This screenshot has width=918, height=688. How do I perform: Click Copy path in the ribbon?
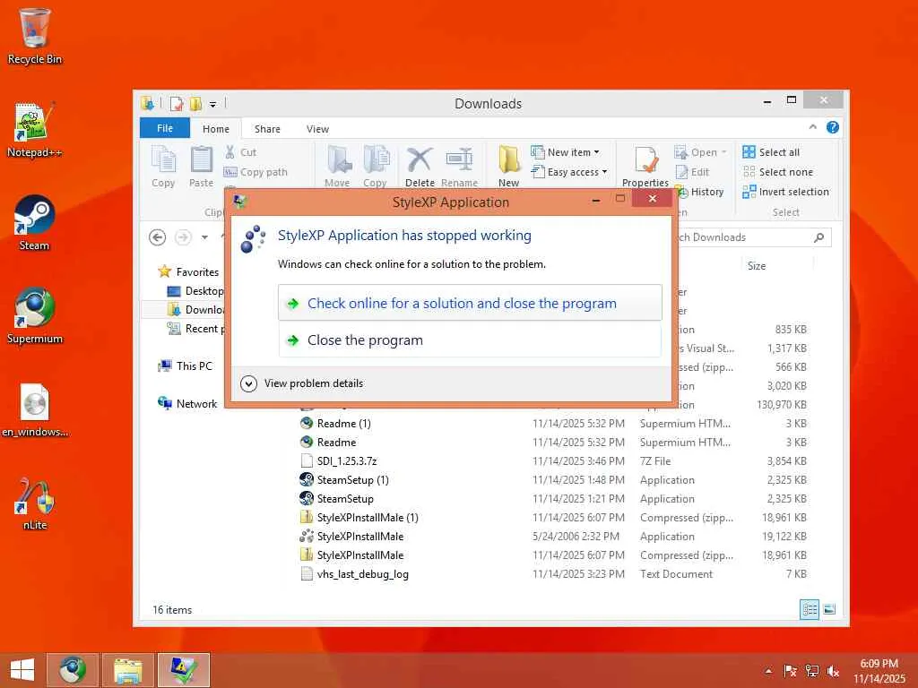point(255,172)
